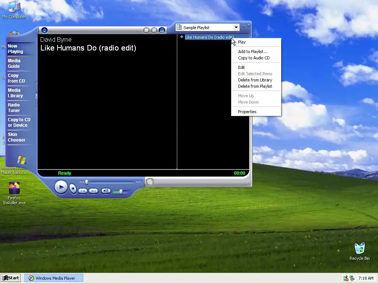Click the volume slider handle
378x283 pixels.
click(121, 192)
